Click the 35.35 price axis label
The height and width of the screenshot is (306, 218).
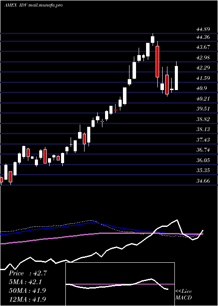point(203,170)
